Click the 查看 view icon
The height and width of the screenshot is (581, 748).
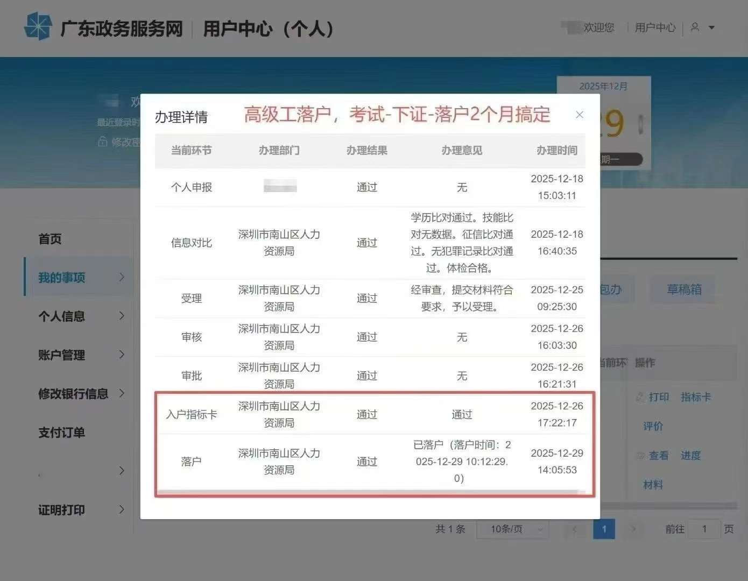tap(640, 456)
